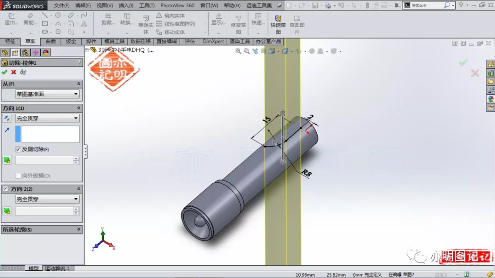Open the 插入(I) menu
Viewport: 495px width, 278px height.
pyautogui.click(x=126, y=5)
